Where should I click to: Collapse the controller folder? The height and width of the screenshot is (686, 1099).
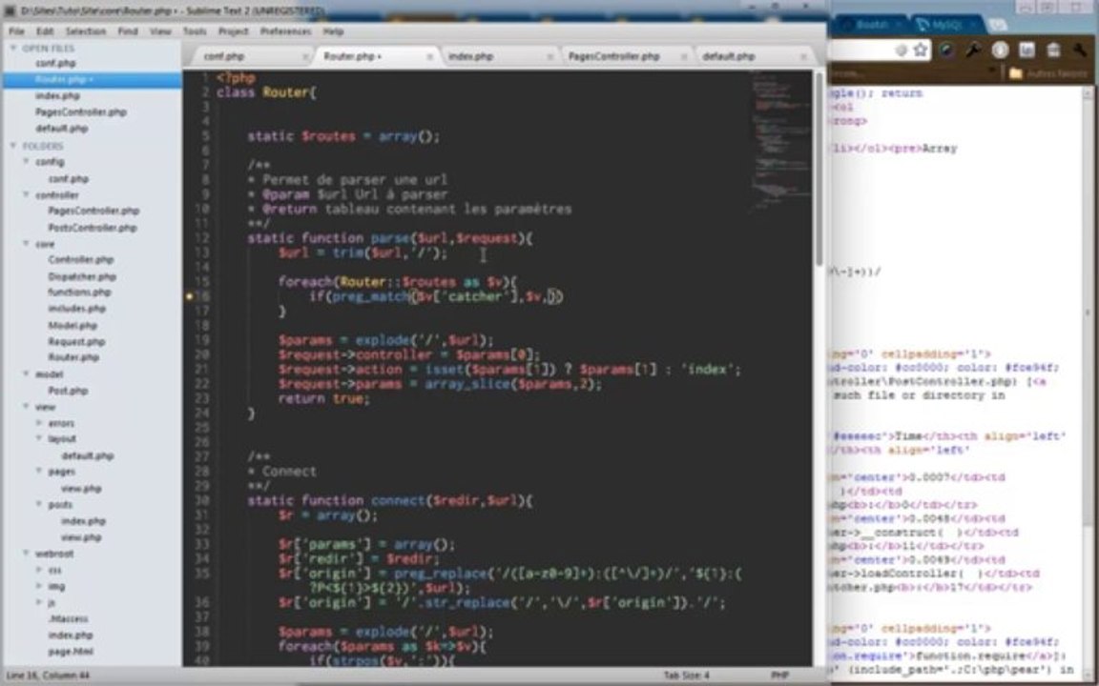26,194
